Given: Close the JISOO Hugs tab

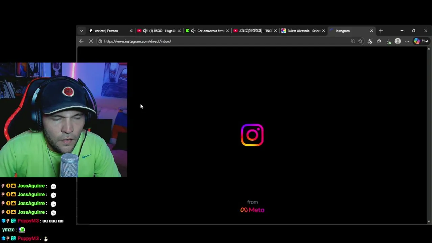Looking at the screenshot, I should point(179,31).
